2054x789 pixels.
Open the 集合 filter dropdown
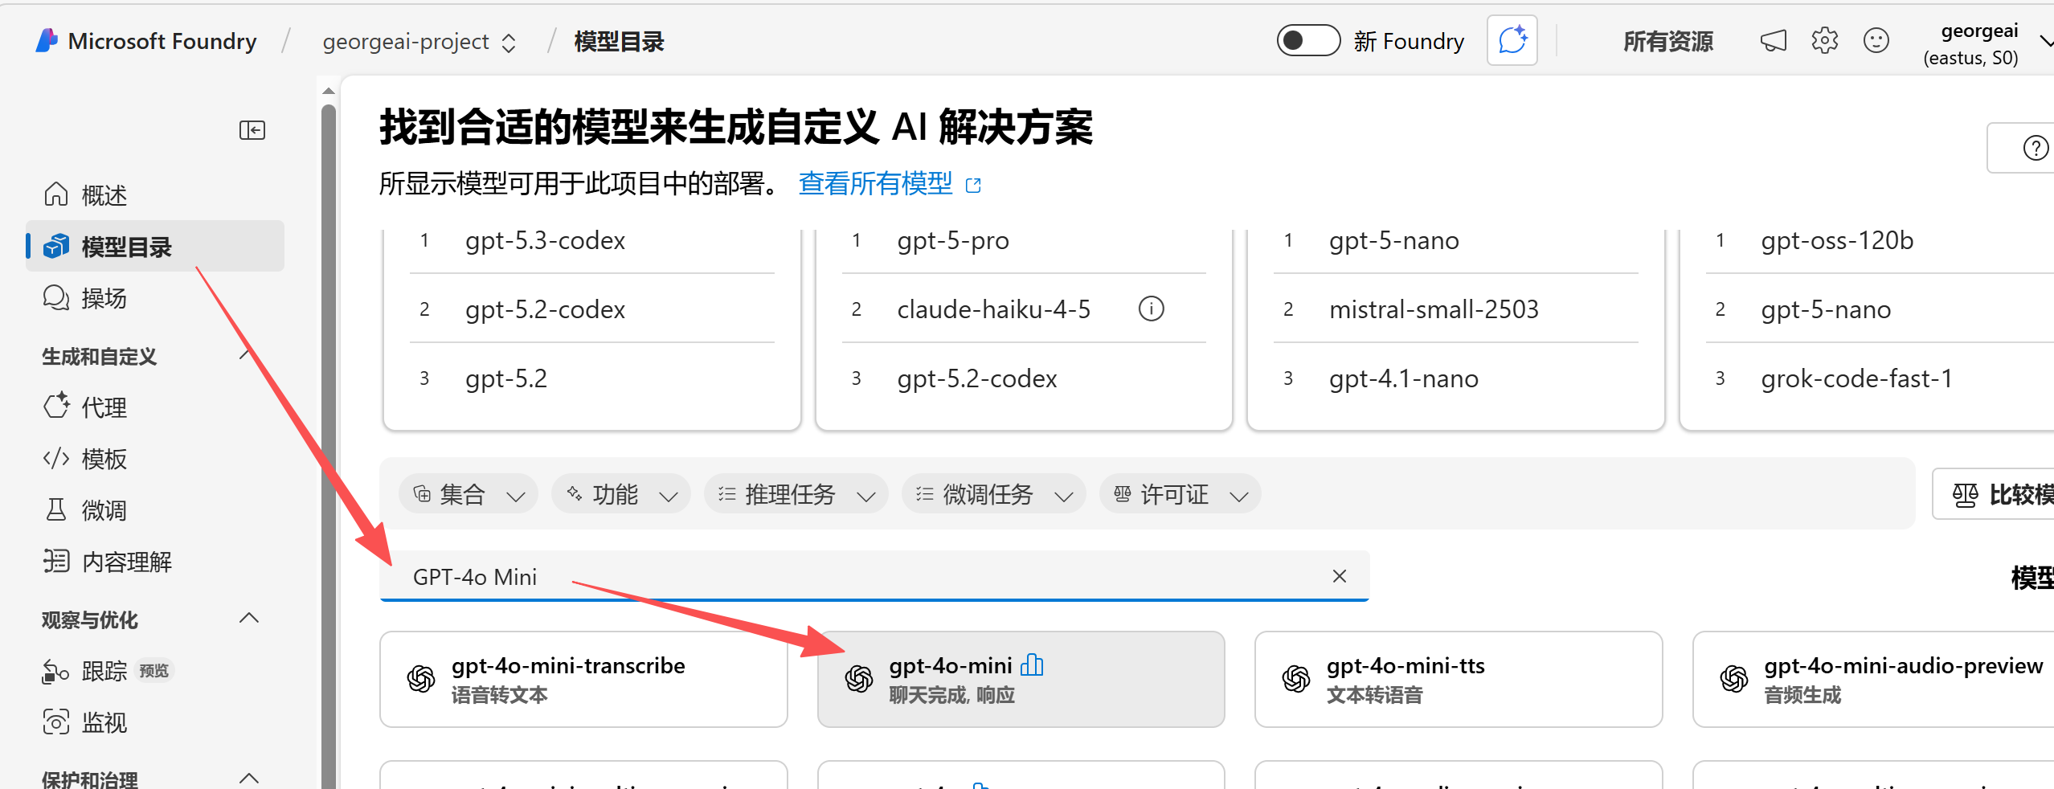468,494
